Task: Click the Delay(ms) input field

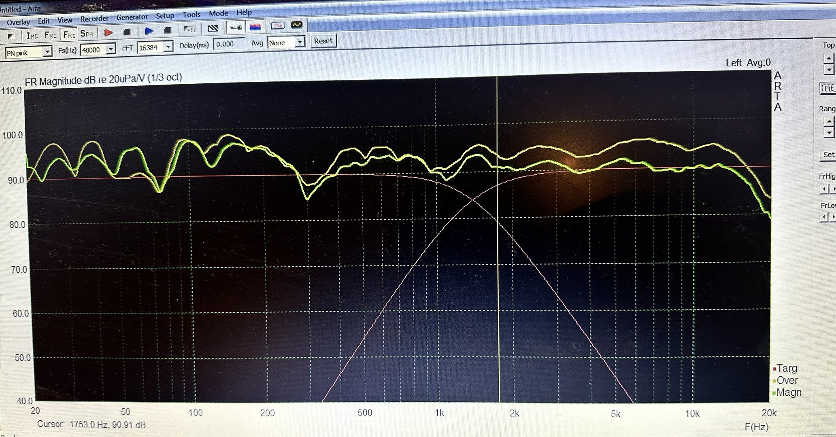Action: (229, 44)
